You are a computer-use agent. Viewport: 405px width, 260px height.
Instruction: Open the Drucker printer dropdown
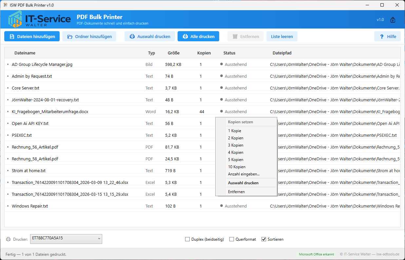click(x=66, y=239)
